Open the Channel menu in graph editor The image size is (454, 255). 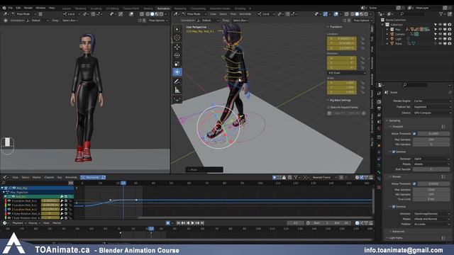click(49, 177)
